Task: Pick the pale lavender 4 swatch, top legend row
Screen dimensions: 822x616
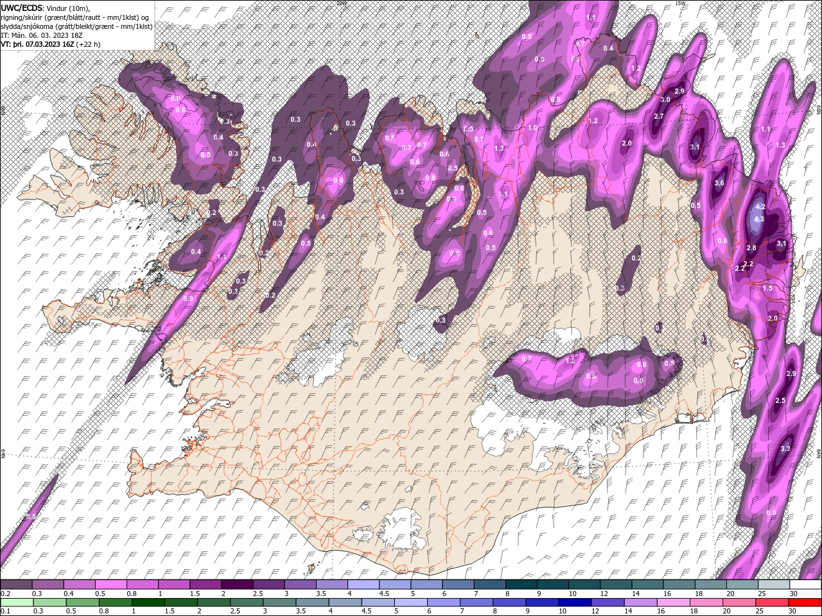Action: click(363, 585)
